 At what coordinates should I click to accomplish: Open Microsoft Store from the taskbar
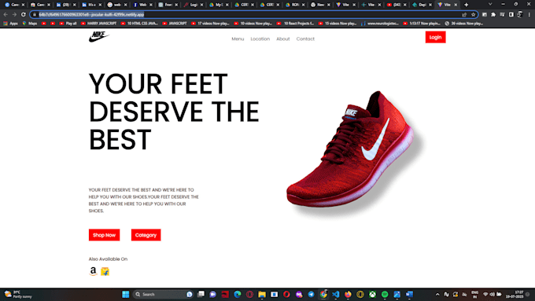click(x=275, y=294)
